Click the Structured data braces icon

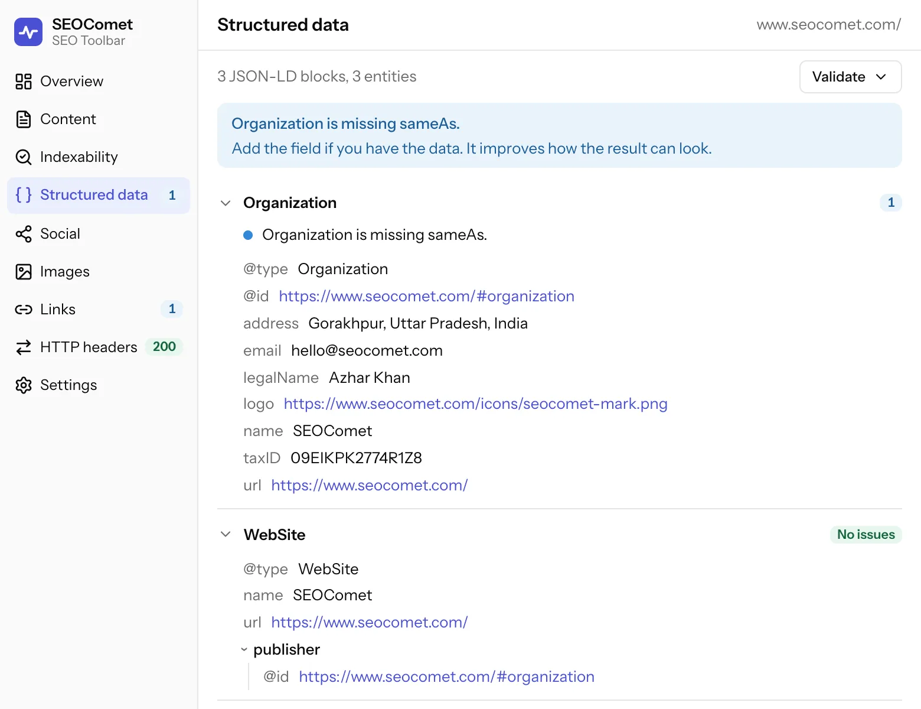coord(24,195)
